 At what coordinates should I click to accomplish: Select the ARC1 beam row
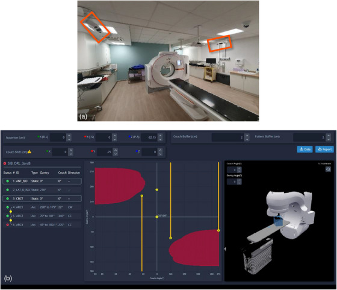coord(42,207)
